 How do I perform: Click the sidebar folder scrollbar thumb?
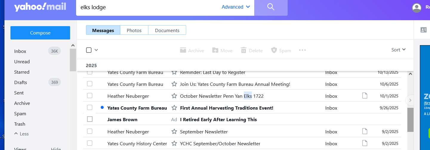(73, 60)
